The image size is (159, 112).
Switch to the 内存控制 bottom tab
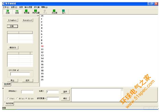(x=9, y=103)
